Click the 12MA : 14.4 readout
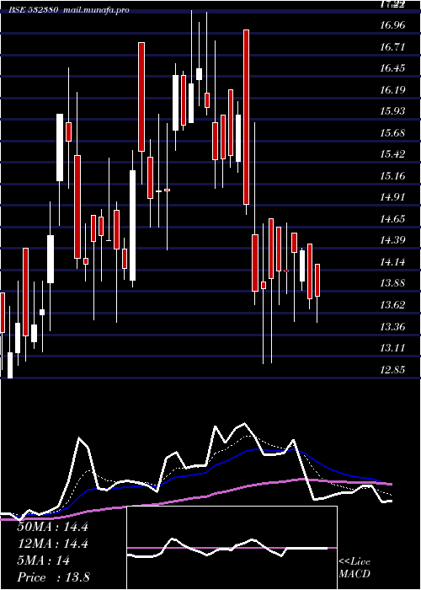Image resolution: width=421 pixels, height=590 pixels. click(53, 544)
